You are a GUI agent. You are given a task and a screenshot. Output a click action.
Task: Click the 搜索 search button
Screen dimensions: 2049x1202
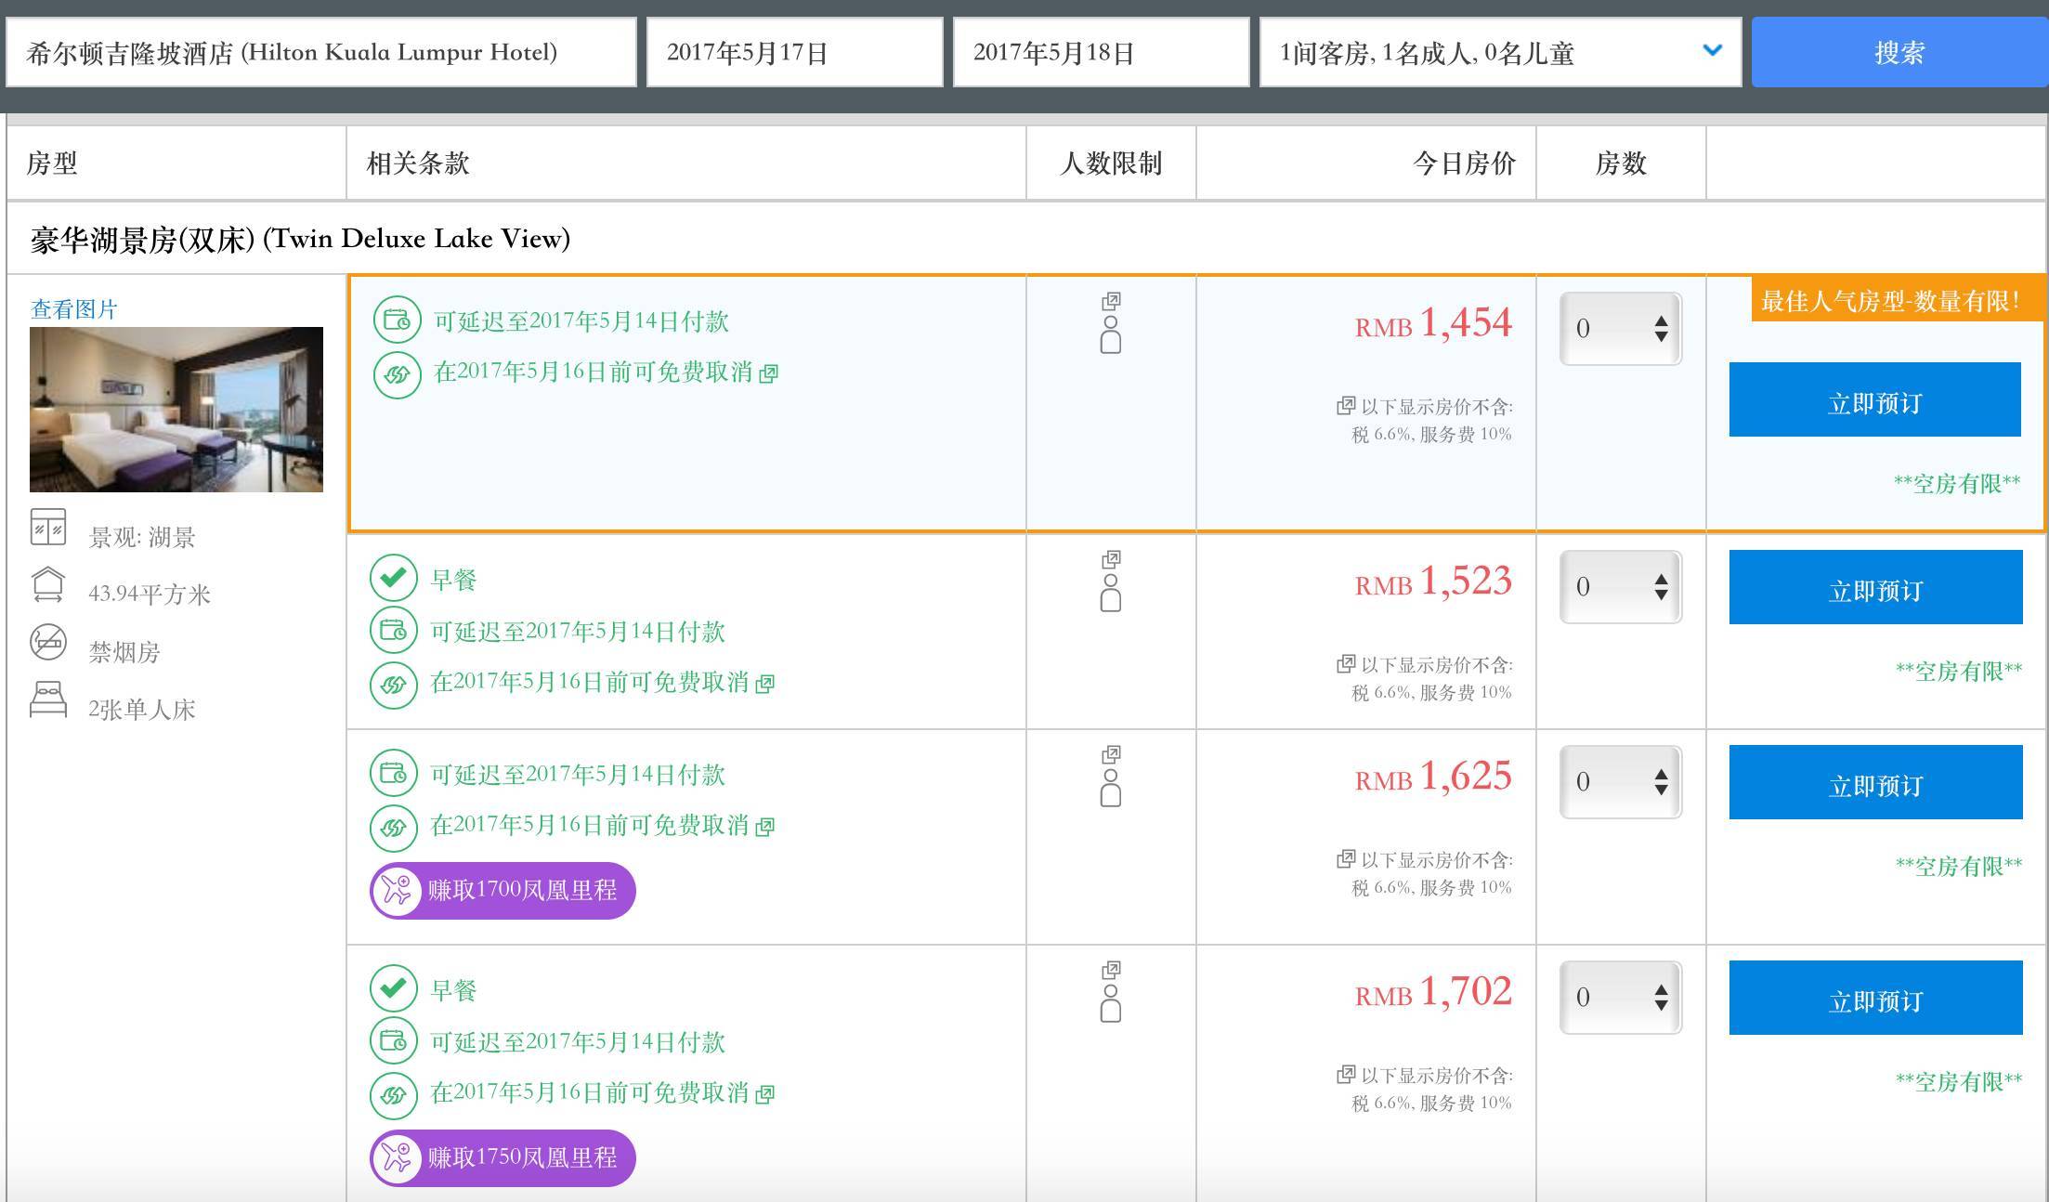pos(1899,52)
